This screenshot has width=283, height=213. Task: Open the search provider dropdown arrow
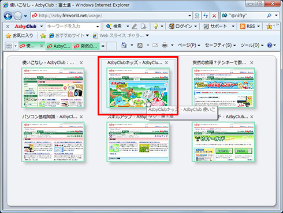(276, 16)
